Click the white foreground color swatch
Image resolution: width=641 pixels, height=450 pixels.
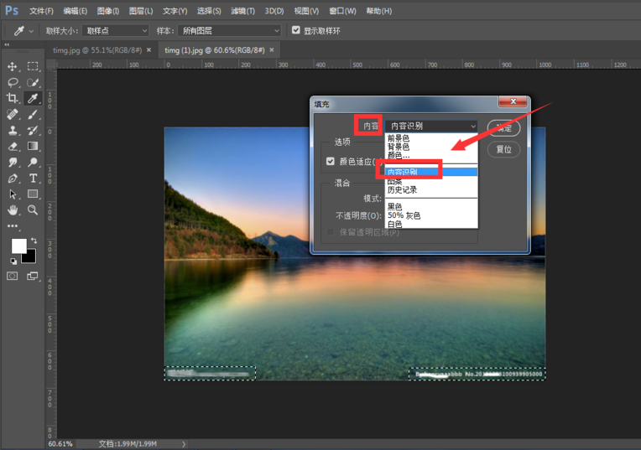coord(18,246)
